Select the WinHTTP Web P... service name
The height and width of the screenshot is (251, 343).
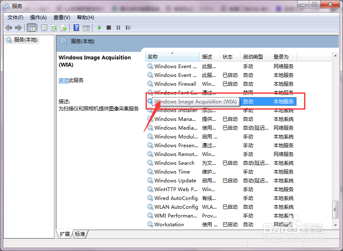(176, 189)
